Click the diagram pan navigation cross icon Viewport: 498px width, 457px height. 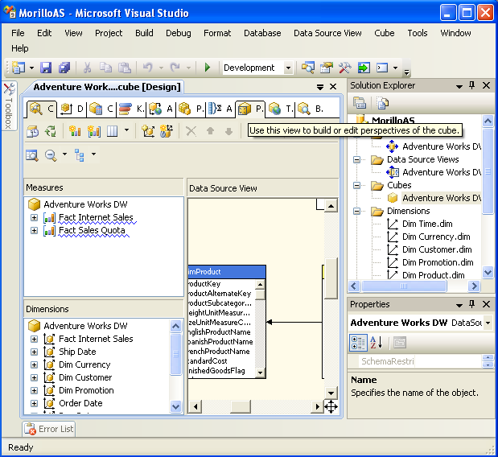click(x=331, y=406)
